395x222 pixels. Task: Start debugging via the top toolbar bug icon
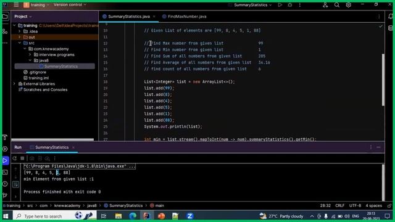[x=290, y=5]
